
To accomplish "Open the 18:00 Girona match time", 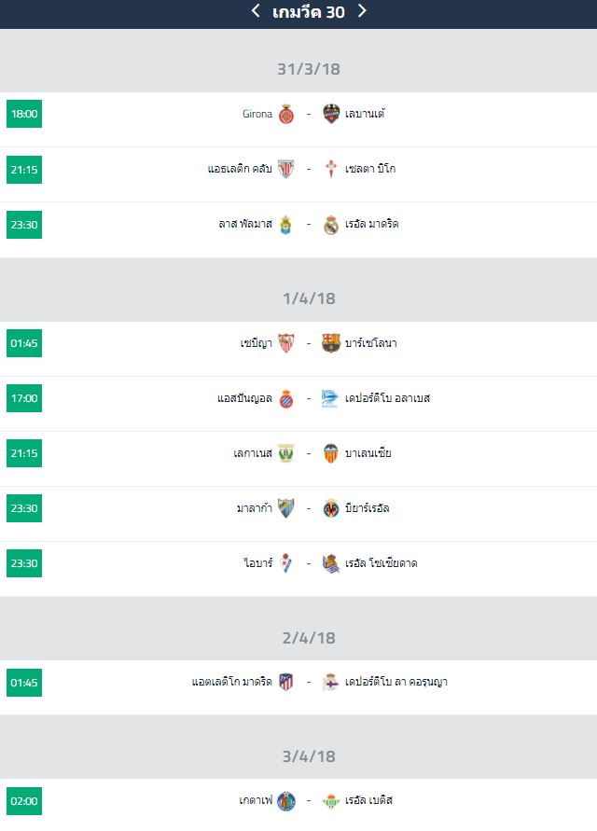I will (x=24, y=115).
